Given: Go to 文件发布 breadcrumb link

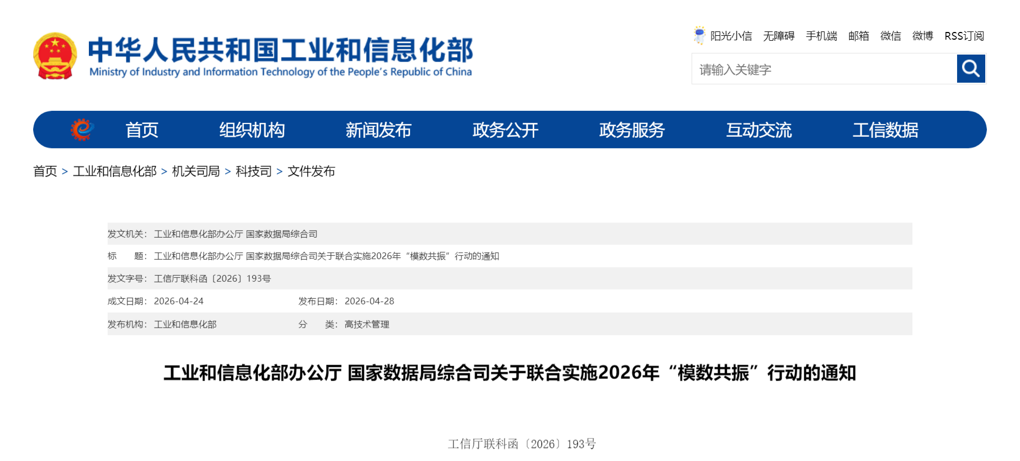Looking at the screenshot, I should 311,171.
